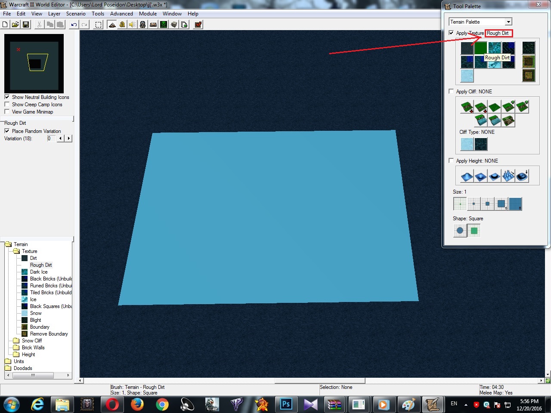Create a new map with New icon
Viewport: 551px width, 413px height.
point(6,25)
